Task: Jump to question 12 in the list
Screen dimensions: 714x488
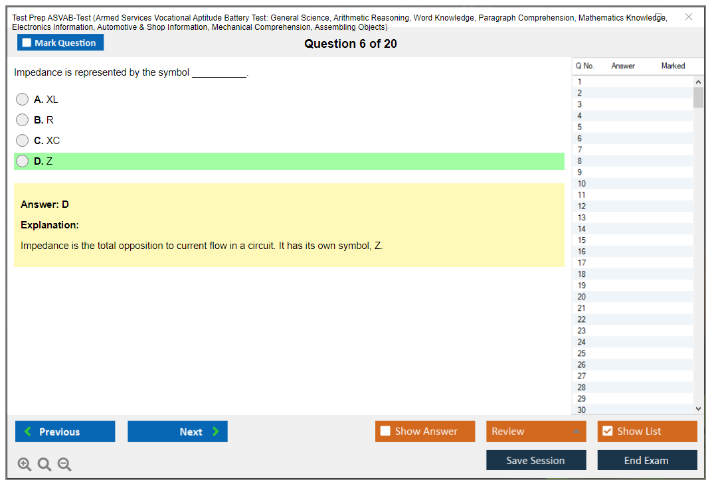Action: (582, 206)
